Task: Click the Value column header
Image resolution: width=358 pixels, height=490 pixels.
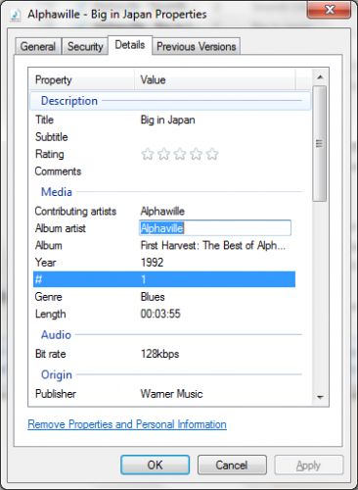Action: [214, 79]
